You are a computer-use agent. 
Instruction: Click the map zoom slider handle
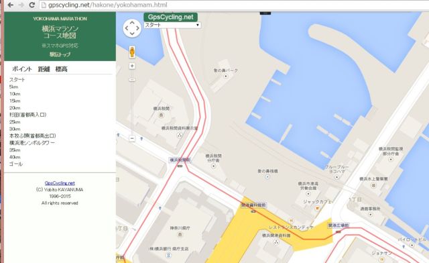(x=132, y=80)
